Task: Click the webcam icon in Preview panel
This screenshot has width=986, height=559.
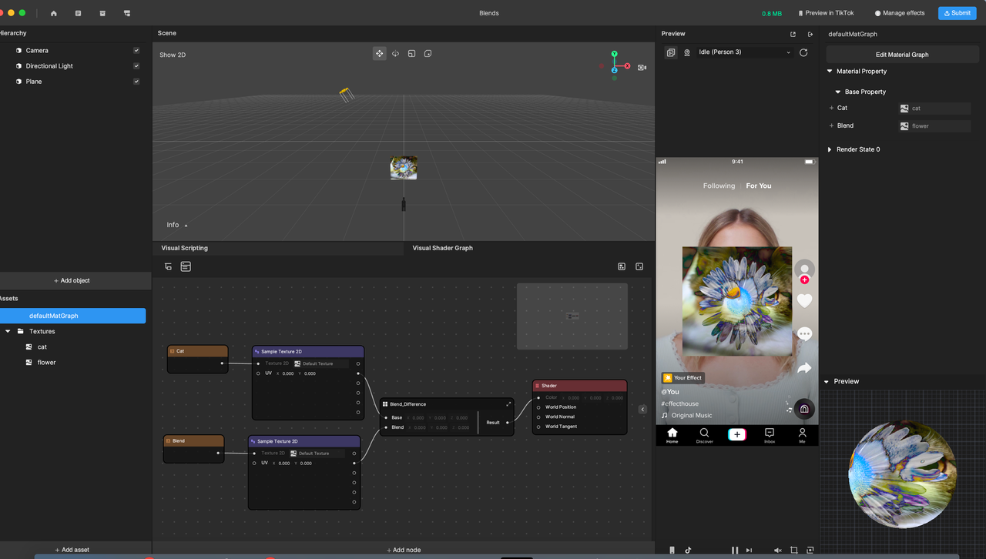Action: 687,52
